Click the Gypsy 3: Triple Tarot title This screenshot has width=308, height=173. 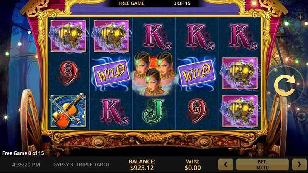82,165
